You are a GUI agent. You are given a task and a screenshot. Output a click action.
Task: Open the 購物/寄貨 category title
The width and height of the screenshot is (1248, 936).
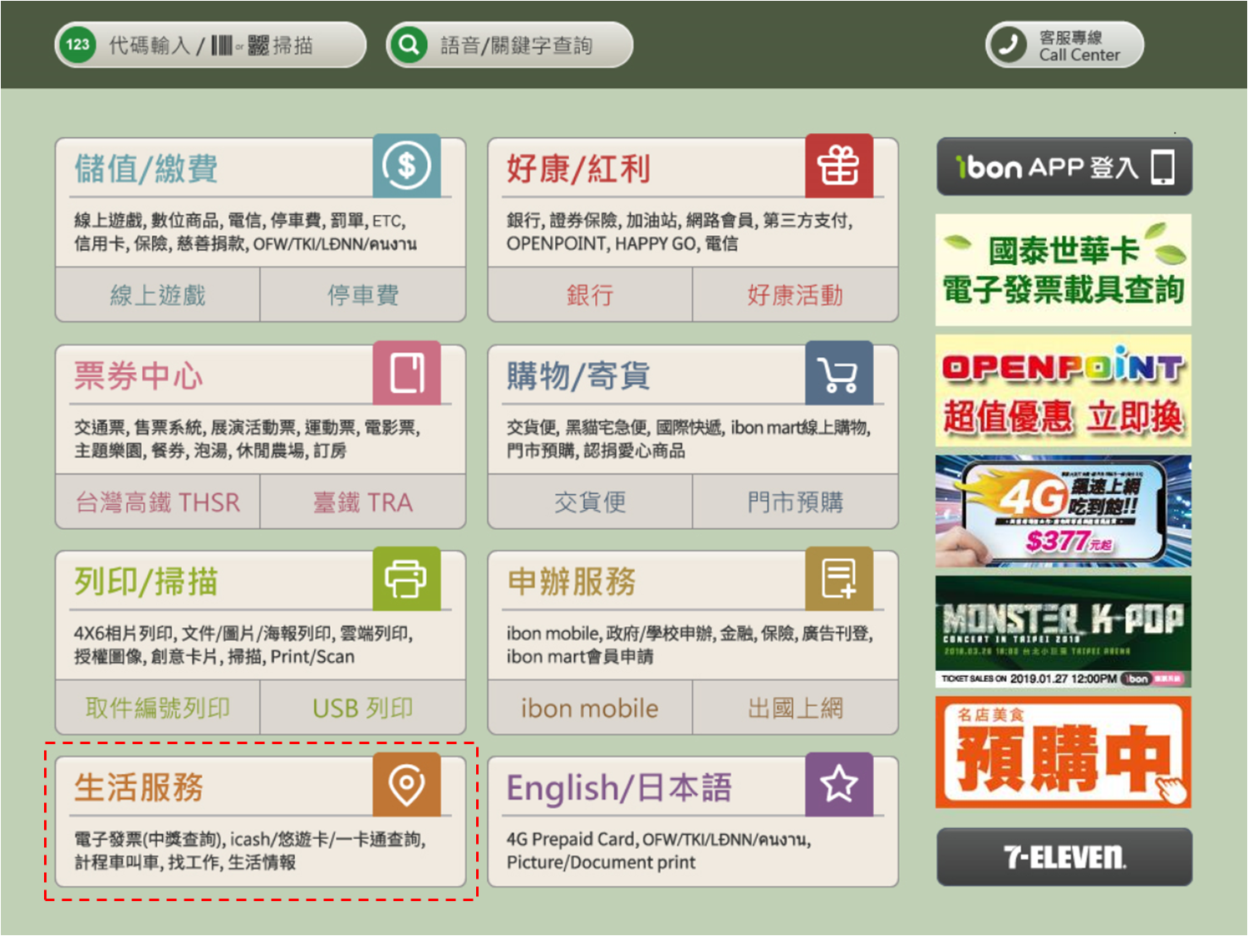(x=578, y=375)
